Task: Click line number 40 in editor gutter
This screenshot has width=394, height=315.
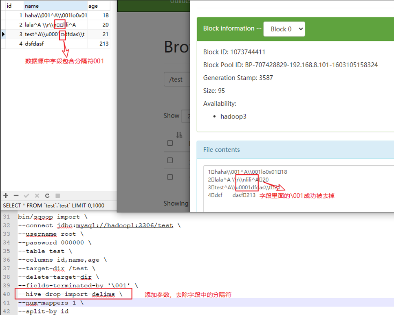Action: [x=7, y=294]
